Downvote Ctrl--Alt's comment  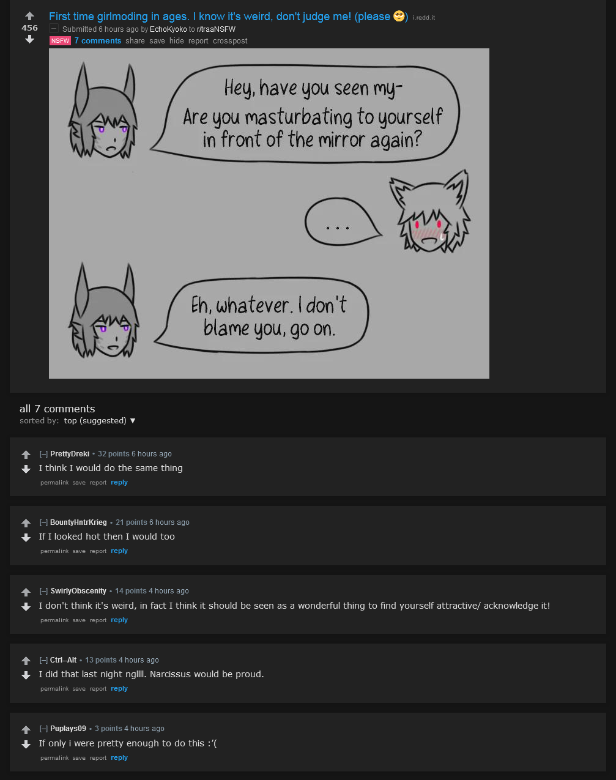26,675
